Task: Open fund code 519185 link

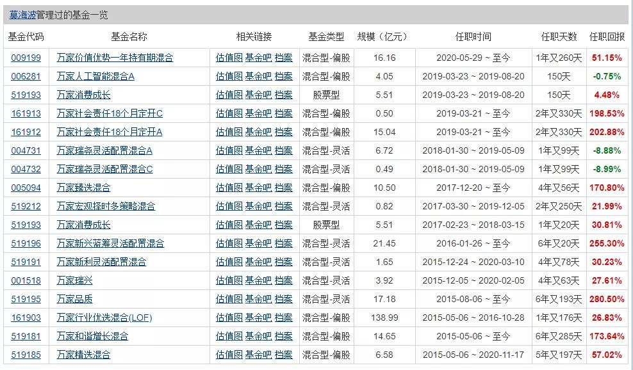Action: (26, 355)
